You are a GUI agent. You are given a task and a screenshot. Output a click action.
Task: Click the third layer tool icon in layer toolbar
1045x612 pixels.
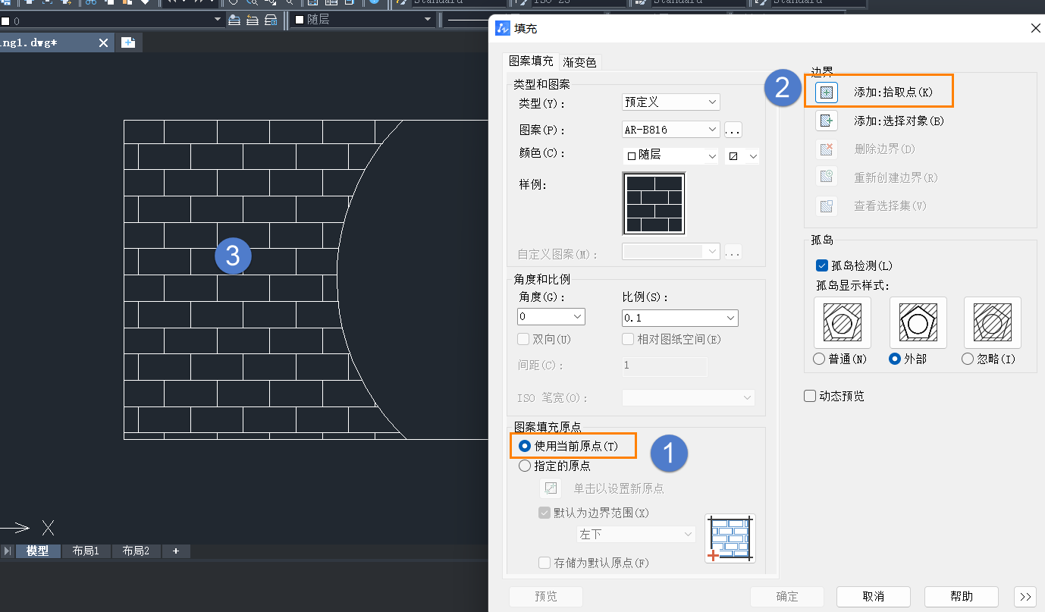tap(271, 20)
